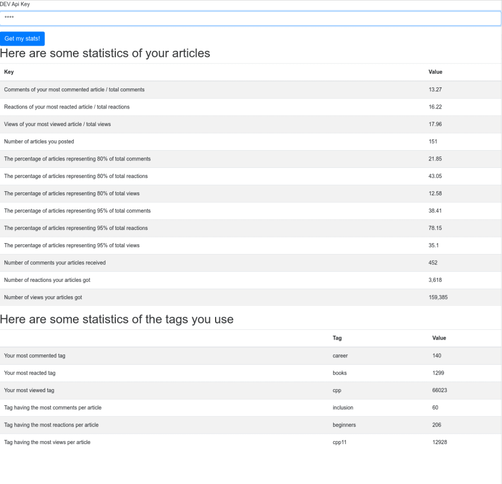Select value 159,385

pos(438,297)
